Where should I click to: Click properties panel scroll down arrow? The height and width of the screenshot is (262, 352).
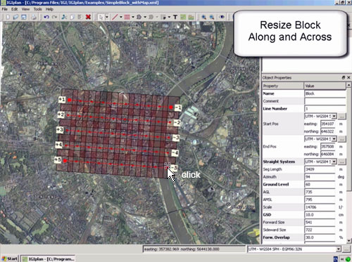tap(348, 240)
